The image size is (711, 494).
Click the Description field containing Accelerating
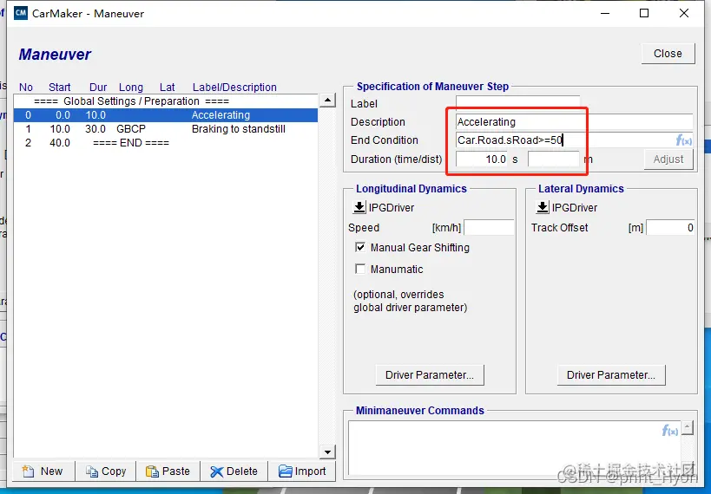[575, 122]
